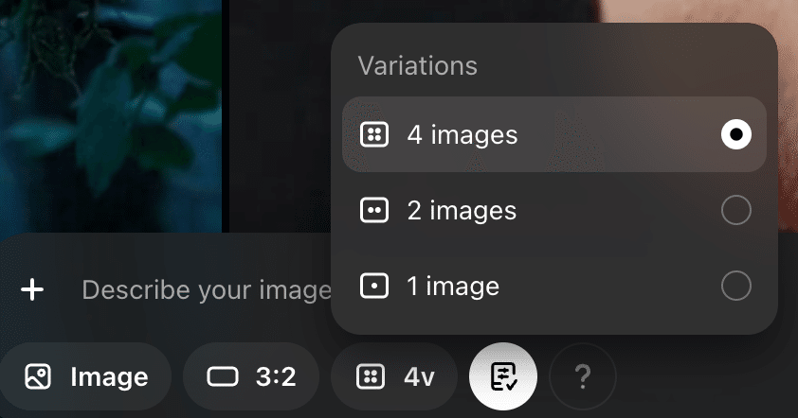Click the "Variations" menu heading
The height and width of the screenshot is (418, 798).
click(x=417, y=66)
